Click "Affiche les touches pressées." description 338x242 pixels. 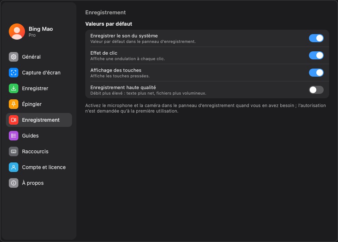pyautogui.click(x=120, y=76)
